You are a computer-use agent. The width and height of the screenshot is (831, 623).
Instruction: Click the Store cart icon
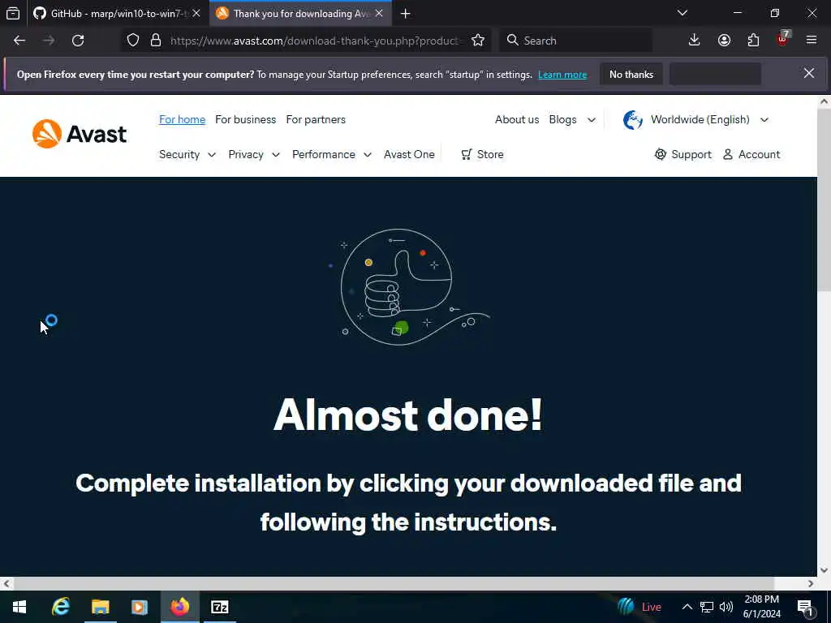tap(467, 154)
